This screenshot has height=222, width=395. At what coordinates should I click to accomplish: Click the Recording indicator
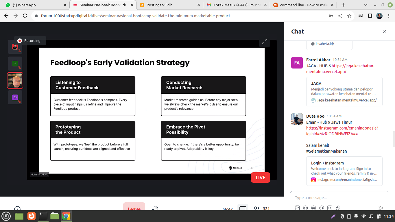pyautogui.click(x=30, y=41)
